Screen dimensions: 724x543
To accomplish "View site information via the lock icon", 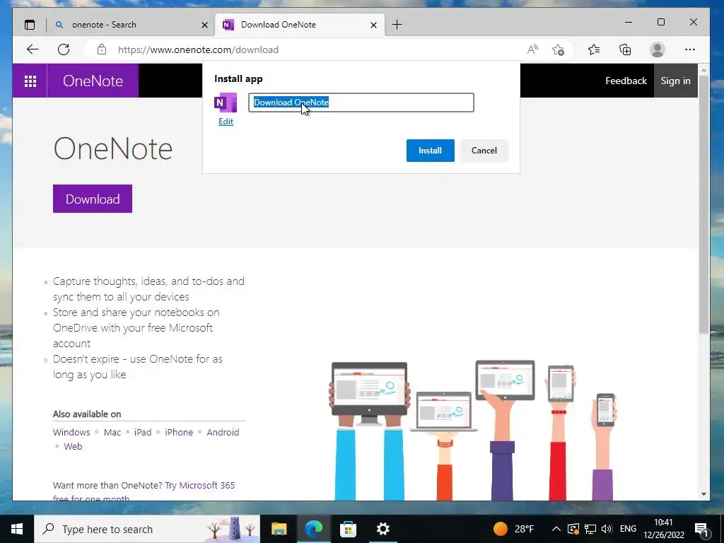I will coord(102,49).
